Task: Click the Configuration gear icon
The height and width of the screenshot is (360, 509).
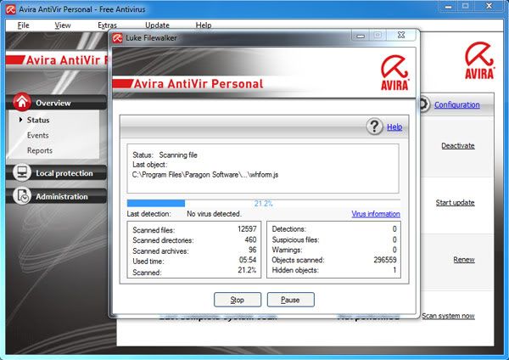Action: click(x=423, y=104)
